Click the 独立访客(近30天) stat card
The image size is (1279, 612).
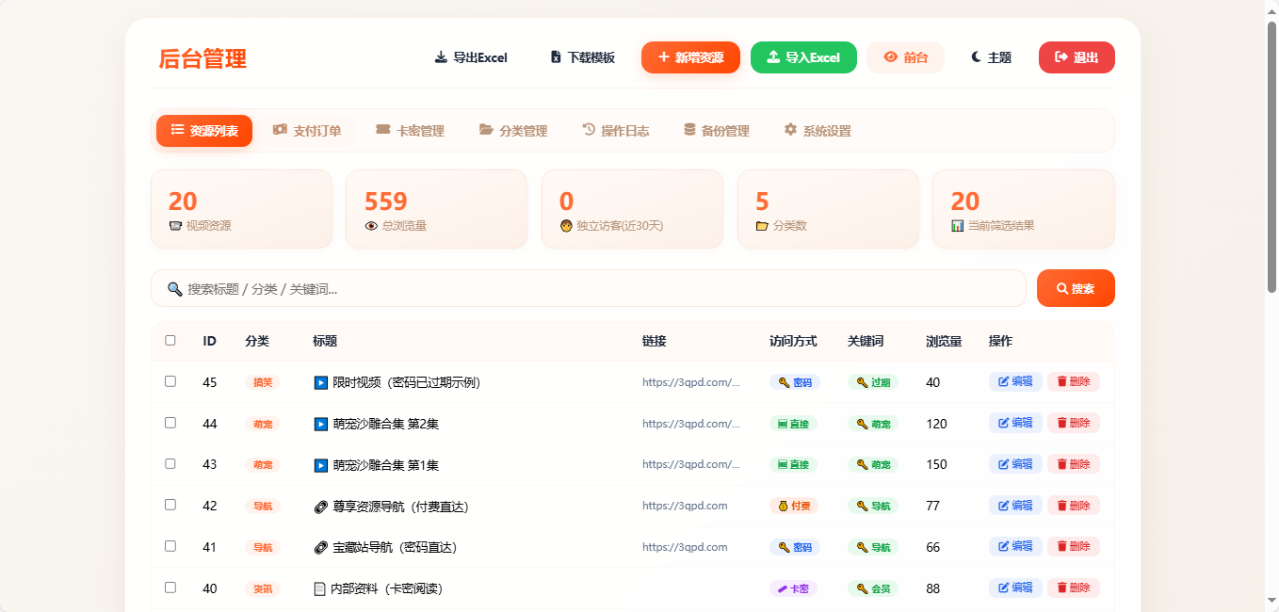click(632, 209)
